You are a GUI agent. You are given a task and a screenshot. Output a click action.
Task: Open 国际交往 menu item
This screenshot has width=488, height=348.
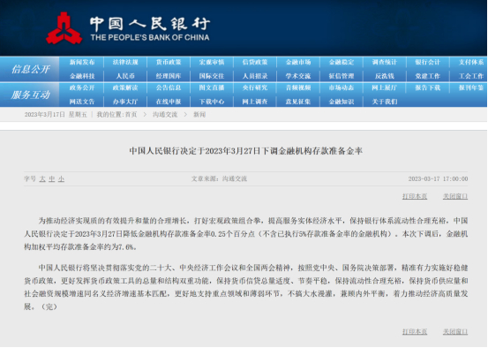point(212,76)
